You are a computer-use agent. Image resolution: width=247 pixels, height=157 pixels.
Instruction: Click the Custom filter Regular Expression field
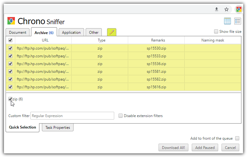tap(72, 116)
